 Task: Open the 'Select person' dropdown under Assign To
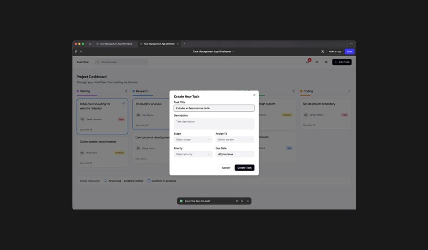coord(234,139)
